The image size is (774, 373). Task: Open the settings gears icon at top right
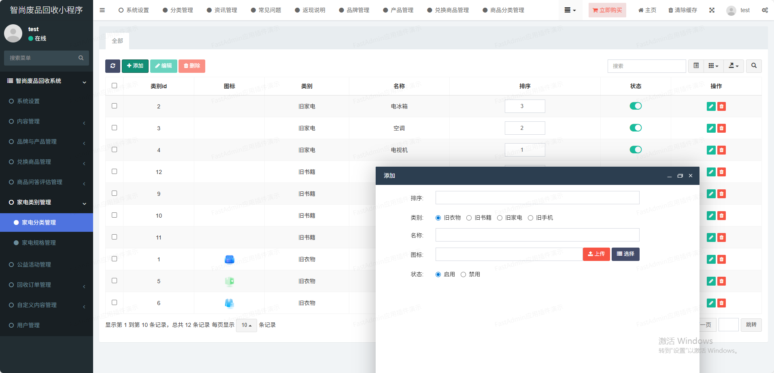click(764, 10)
